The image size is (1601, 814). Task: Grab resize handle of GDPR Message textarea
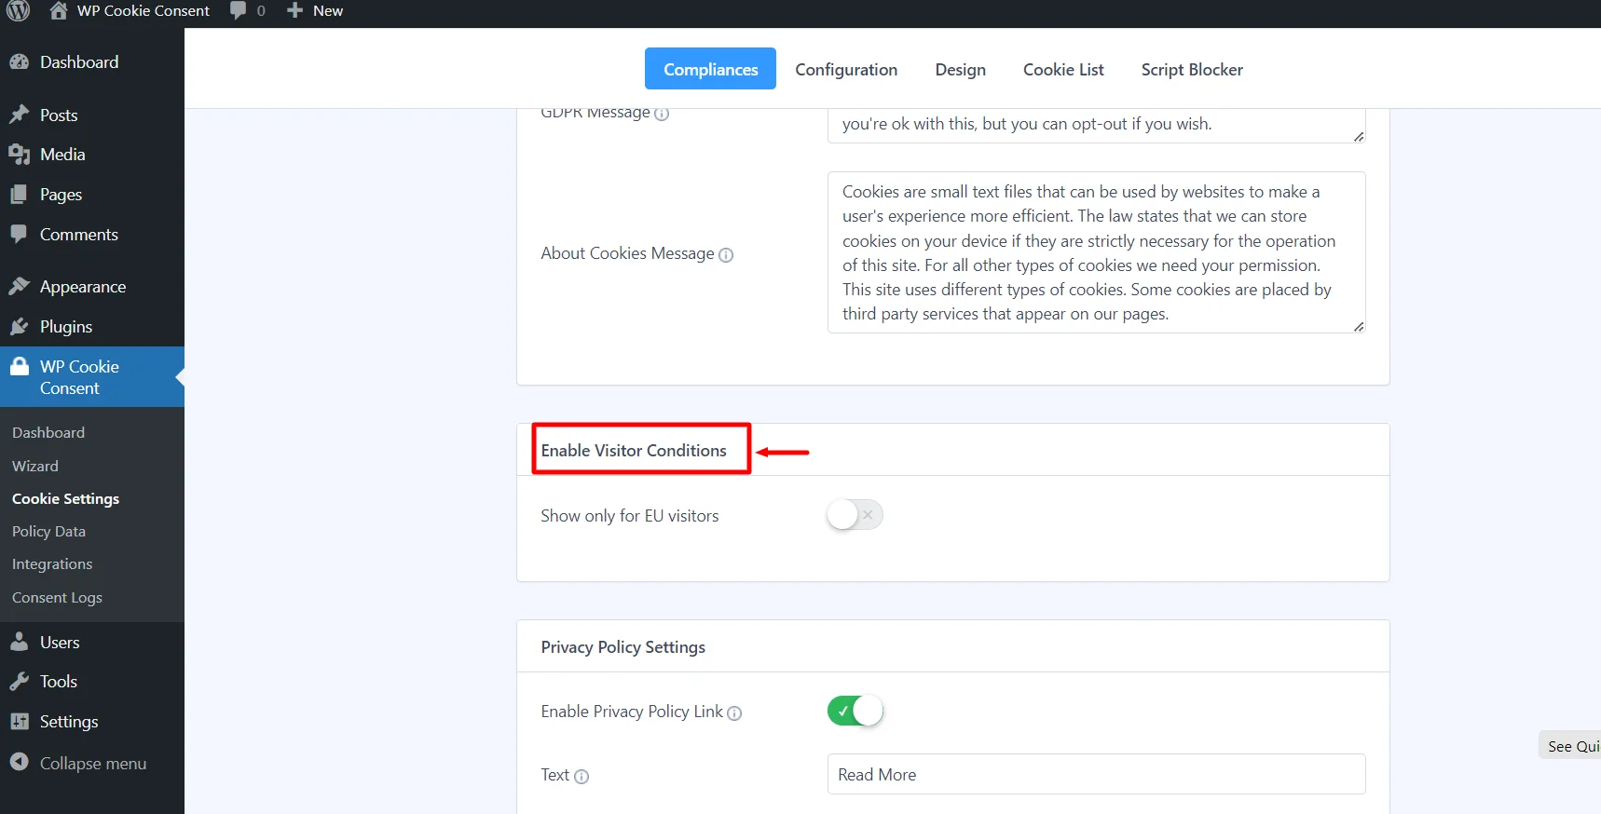pyautogui.click(x=1359, y=136)
